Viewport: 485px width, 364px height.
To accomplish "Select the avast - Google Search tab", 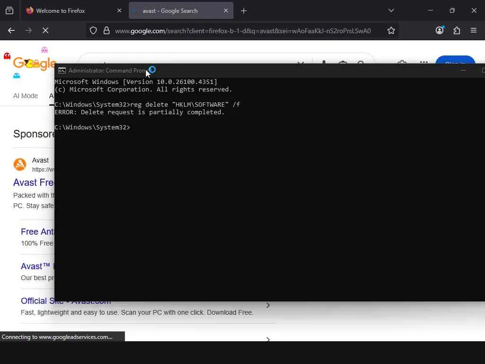I will 181,10.
